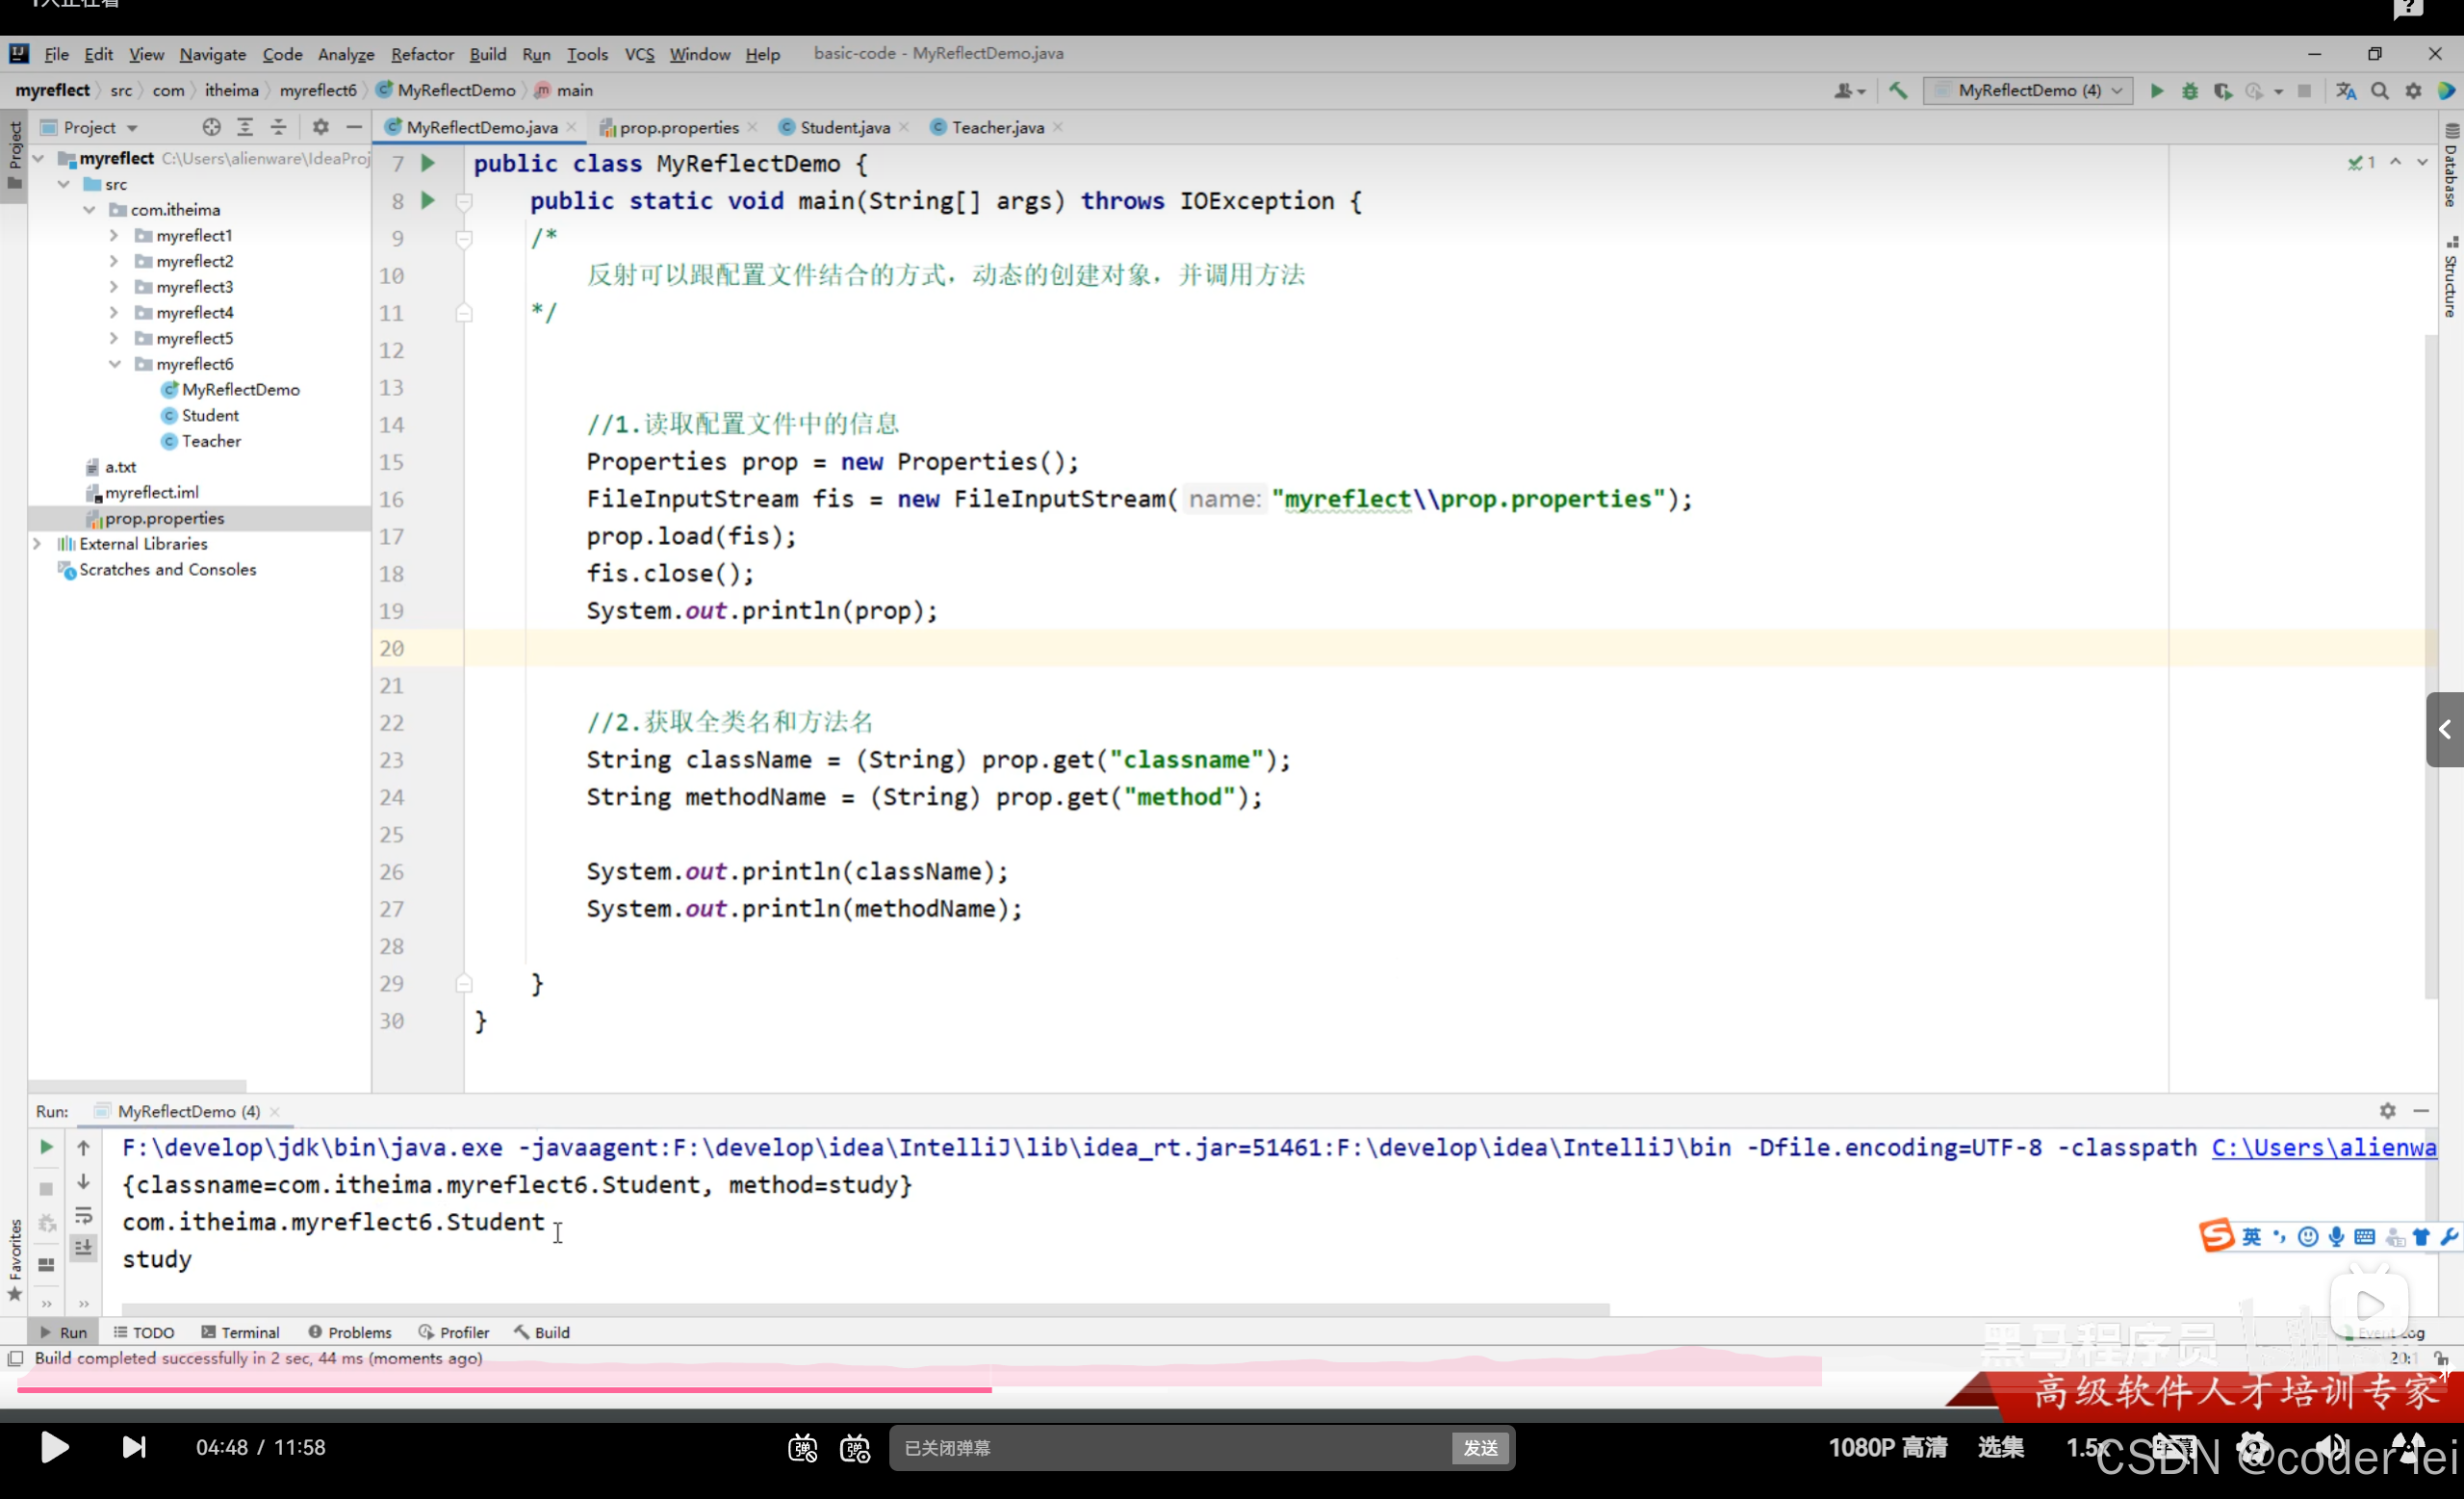2464x1499 pixels.
Task: Click the green Run button in top toolbar
Action: tap(2156, 91)
